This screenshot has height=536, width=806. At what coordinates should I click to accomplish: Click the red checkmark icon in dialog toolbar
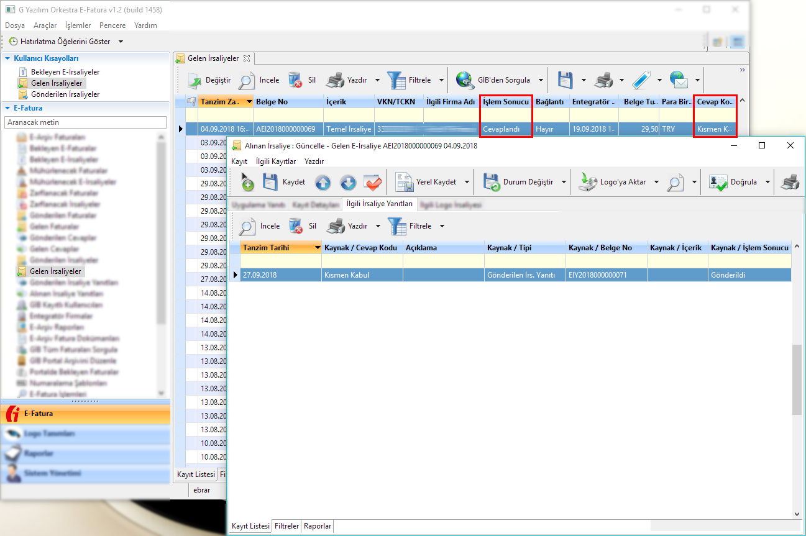click(x=373, y=183)
